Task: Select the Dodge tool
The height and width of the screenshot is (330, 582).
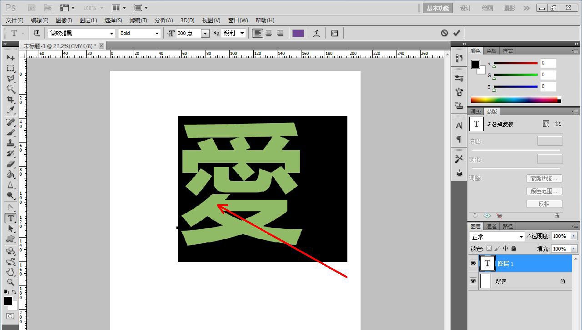Action: [x=10, y=196]
